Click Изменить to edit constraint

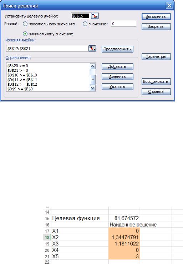(117, 76)
